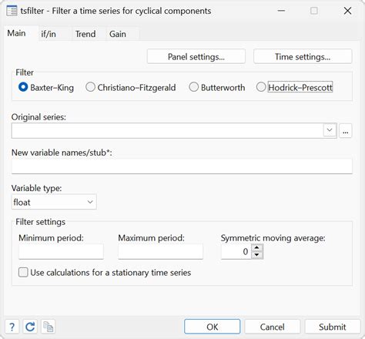Click the Maximum period field
Screen dimensions: 365x339
click(160, 251)
